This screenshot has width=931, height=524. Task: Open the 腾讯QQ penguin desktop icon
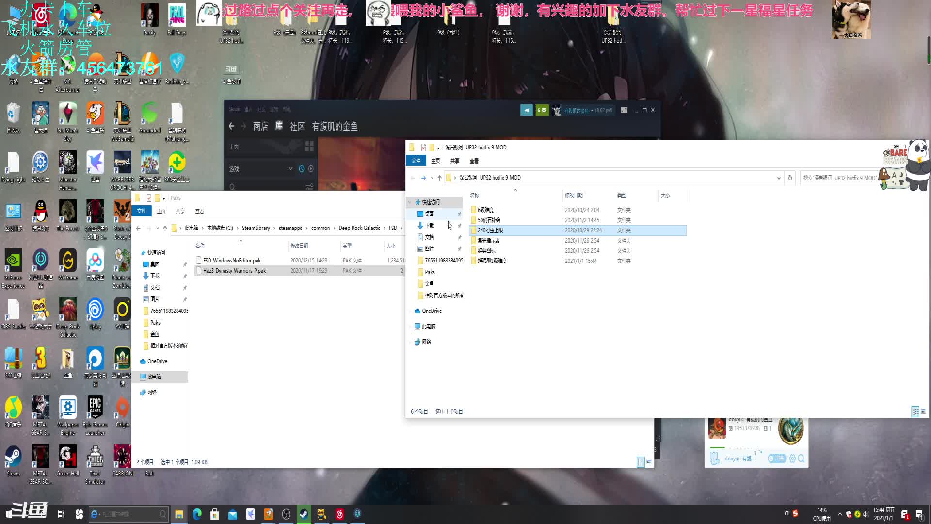(41, 215)
